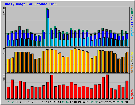The height and width of the screenshot is (105, 135).
Task: Click day 28 on the x-axis
Action: click(115, 102)
